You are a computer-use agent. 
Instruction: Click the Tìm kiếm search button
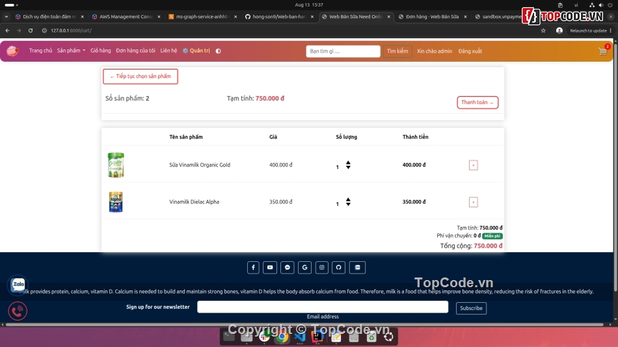click(x=397, y=51)
